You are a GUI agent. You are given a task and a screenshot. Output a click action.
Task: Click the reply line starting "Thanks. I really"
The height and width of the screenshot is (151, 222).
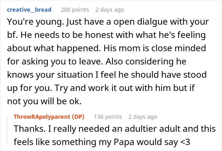tap(114, 129)
